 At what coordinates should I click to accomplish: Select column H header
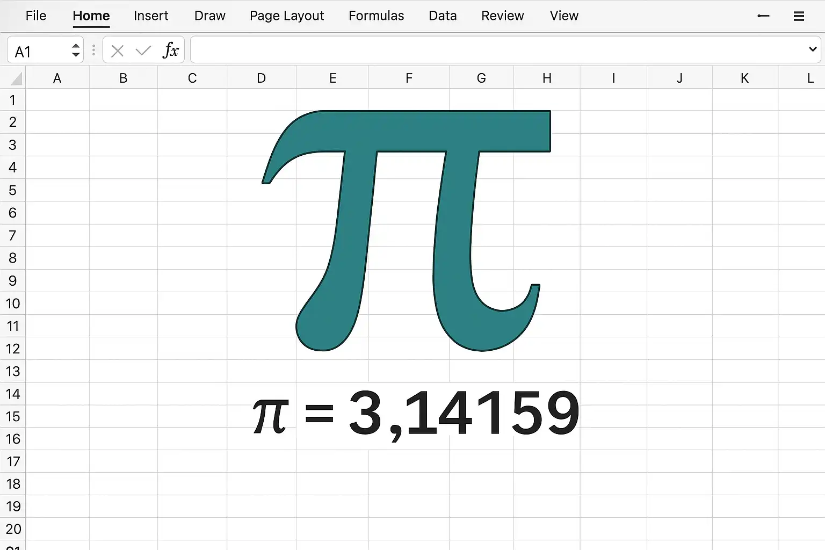547,78
